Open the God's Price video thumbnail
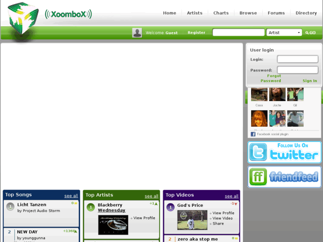The height and width of the screenshot is (242, 323). pyautogui.click(x=192, y=220)
